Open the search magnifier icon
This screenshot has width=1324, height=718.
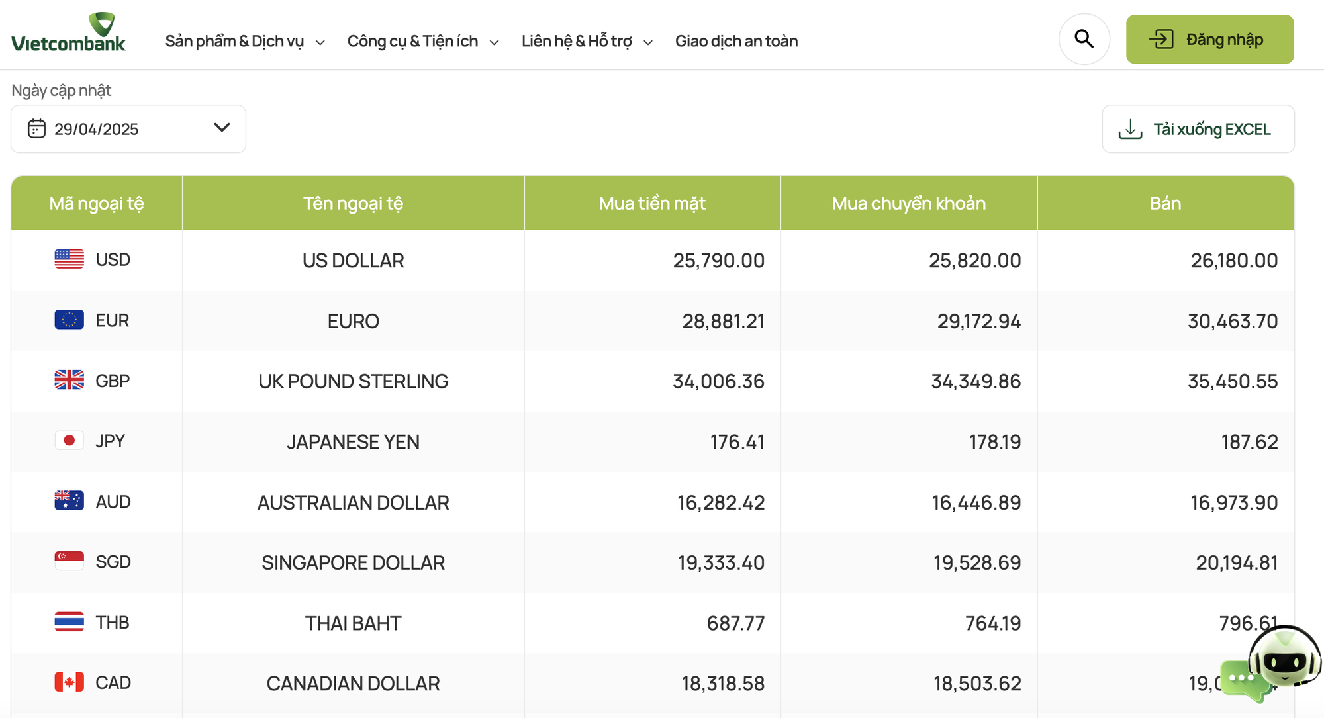coord(1084,39)
